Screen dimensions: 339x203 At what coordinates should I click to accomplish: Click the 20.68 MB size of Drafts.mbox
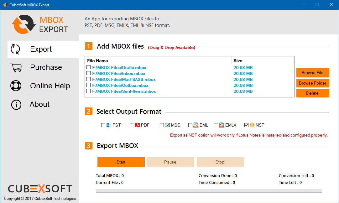point(243,67)
